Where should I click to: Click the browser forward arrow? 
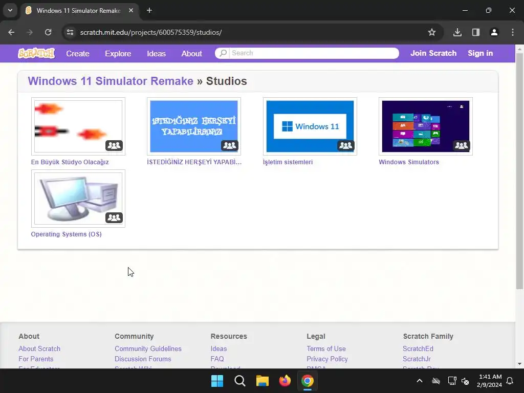pyautogui.click(x=30, y=32)
